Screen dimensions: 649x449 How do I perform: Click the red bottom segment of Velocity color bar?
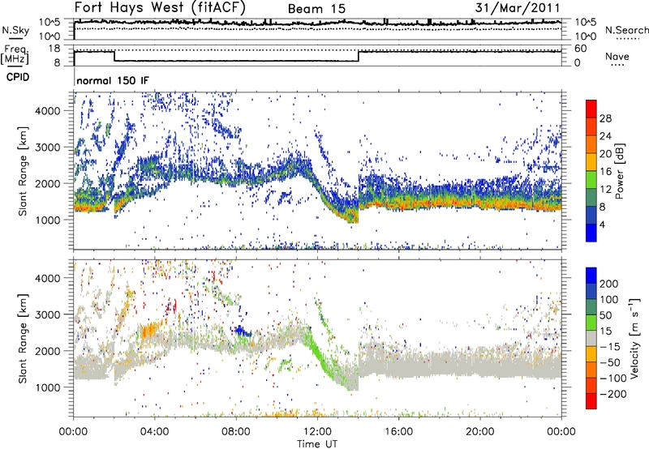tap(591, 401)
